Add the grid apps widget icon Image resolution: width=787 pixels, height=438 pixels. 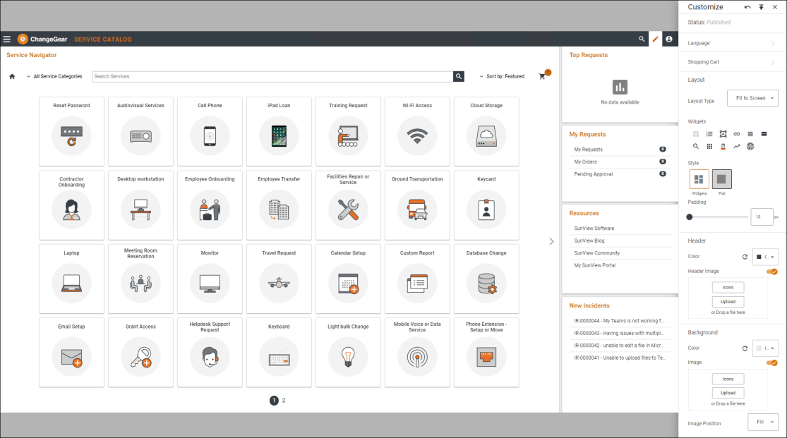[x=709, y=147]
